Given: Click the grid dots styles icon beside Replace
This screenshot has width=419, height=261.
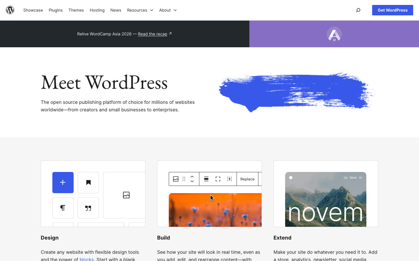Looking at the screenshot, I should tap(230, 179).
